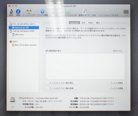This screenshot has width=138, height=116.
Task: Click the Resize Image (イメージのサイズを変更) icon
Action: pyautogui.click(x=108, y=12)
